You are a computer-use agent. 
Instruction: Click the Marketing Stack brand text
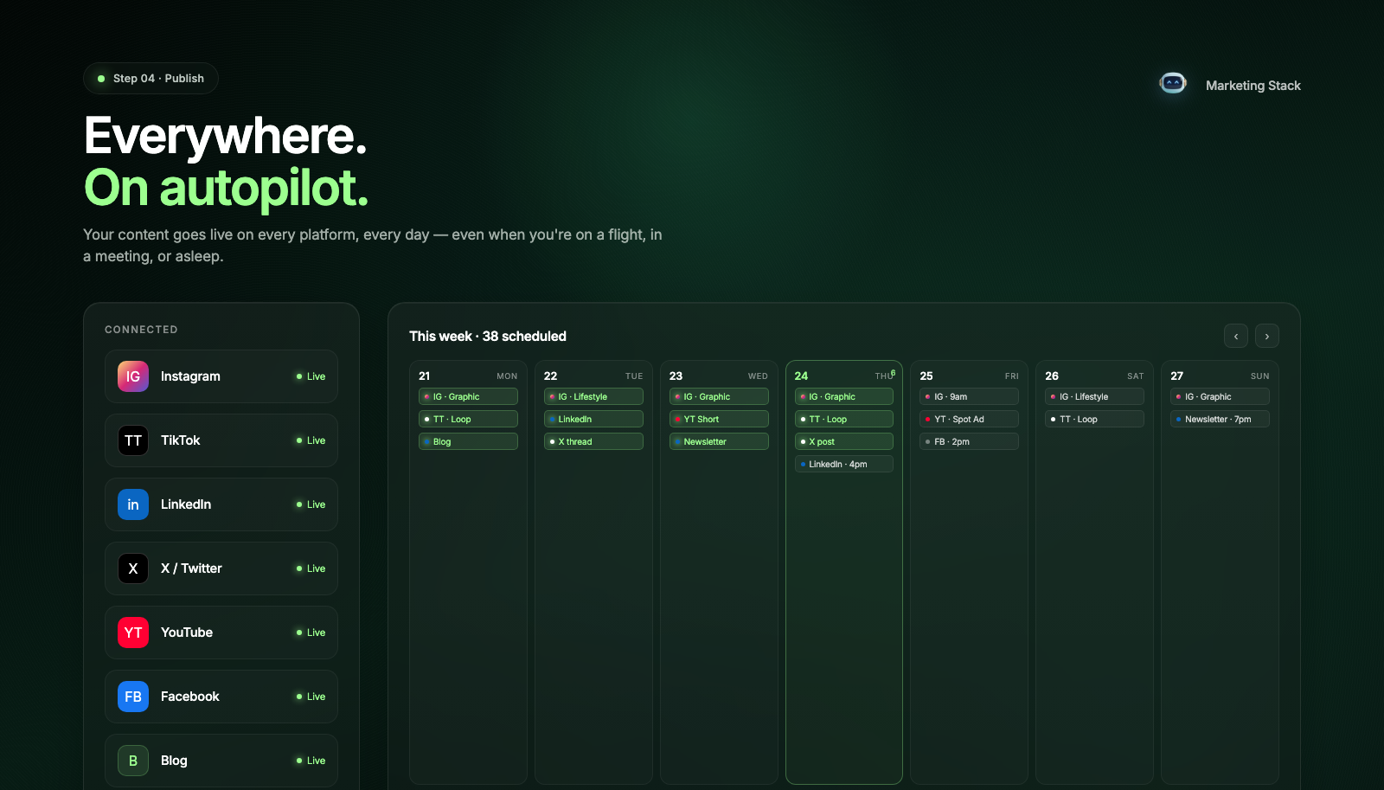(x=1253, y=86)
